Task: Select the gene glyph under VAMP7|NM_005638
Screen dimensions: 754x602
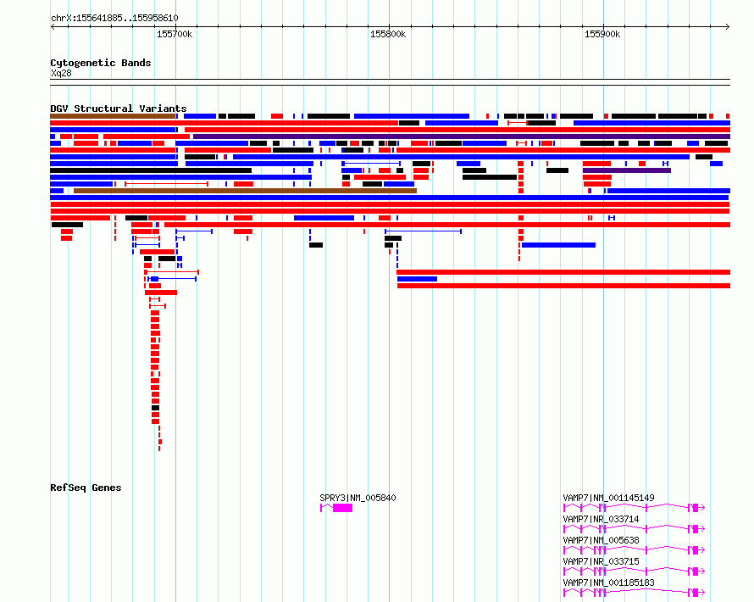Action: pyautogui.click(x=634, y=550)
